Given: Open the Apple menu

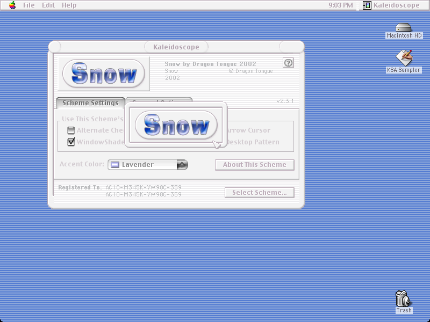Looking at the screenshot, I should [x=12, y=5].
